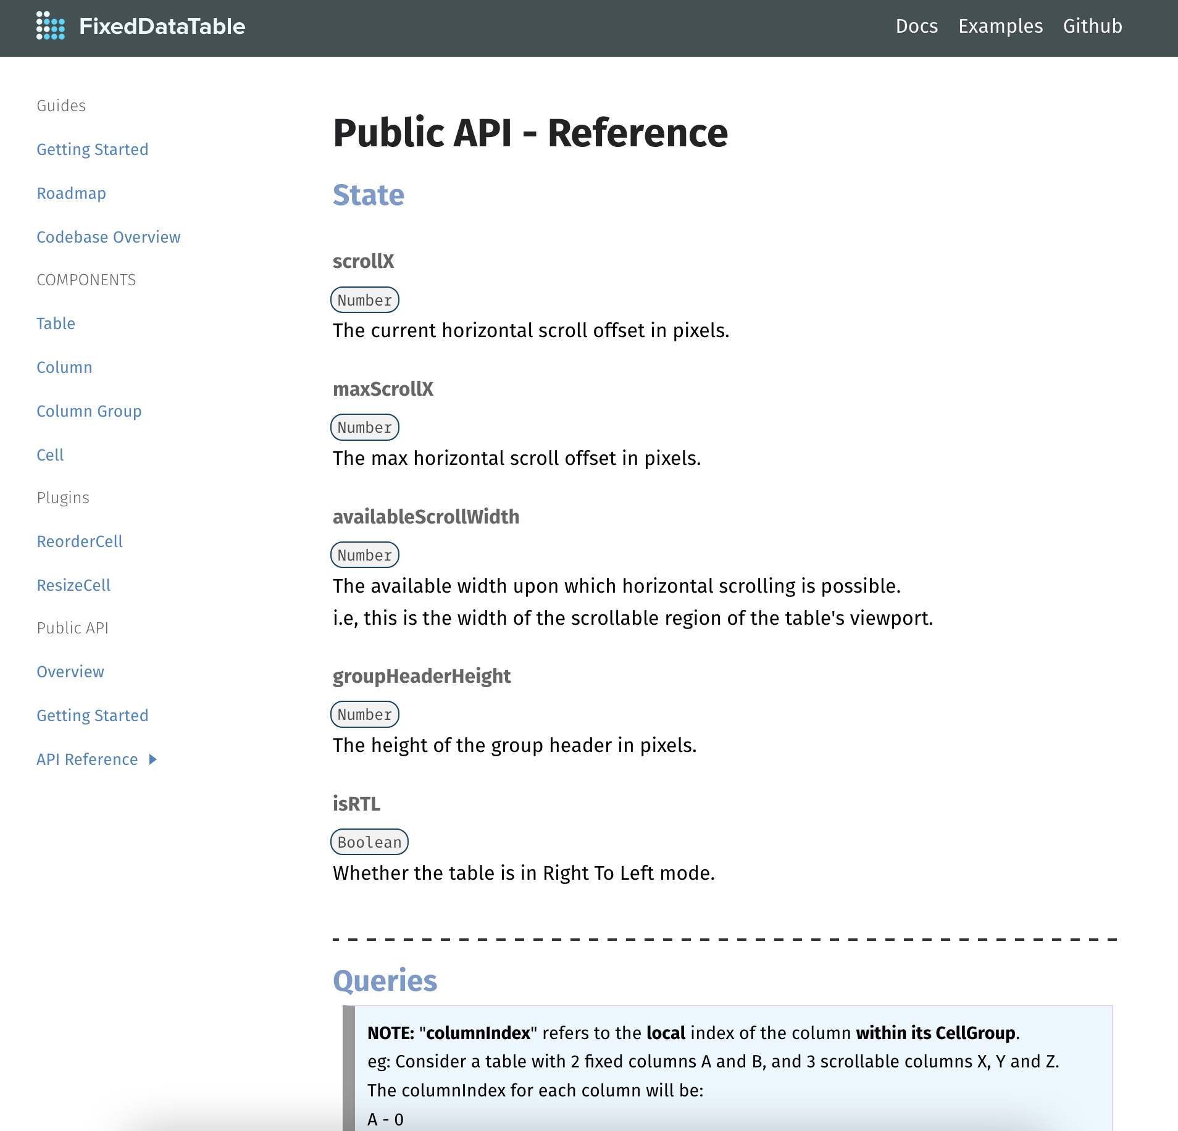This screenshot has height=1131, width=1178.
Task: Jump to the State section heading
Action: pos(369,195)
